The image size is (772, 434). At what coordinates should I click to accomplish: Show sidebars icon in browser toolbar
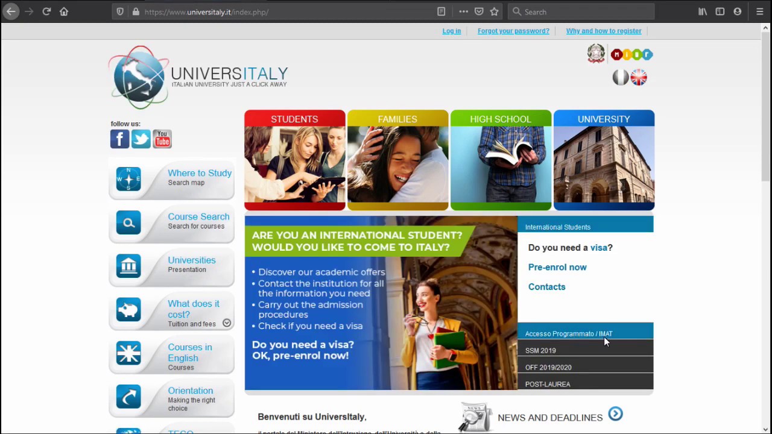720,11
